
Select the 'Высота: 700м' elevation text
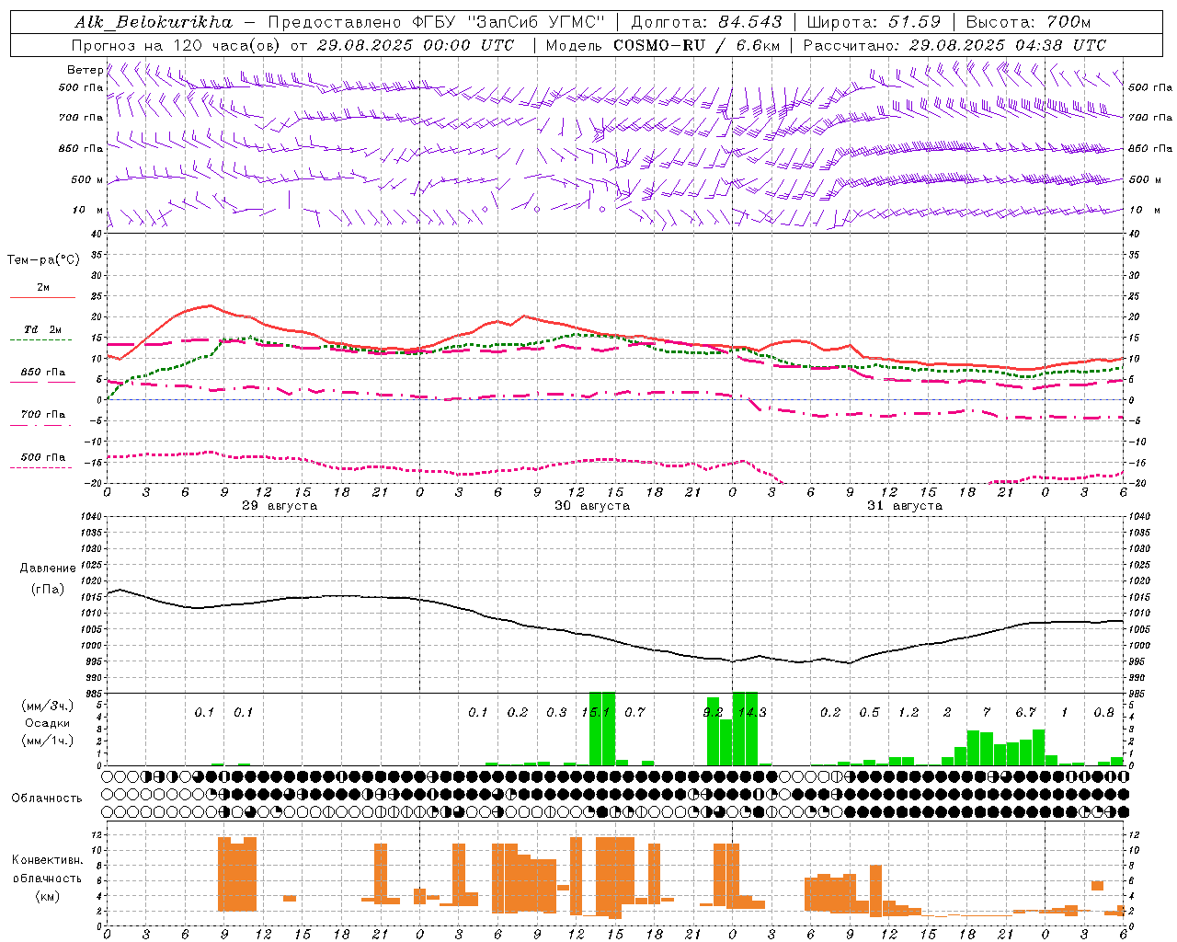coord(1028,22)
